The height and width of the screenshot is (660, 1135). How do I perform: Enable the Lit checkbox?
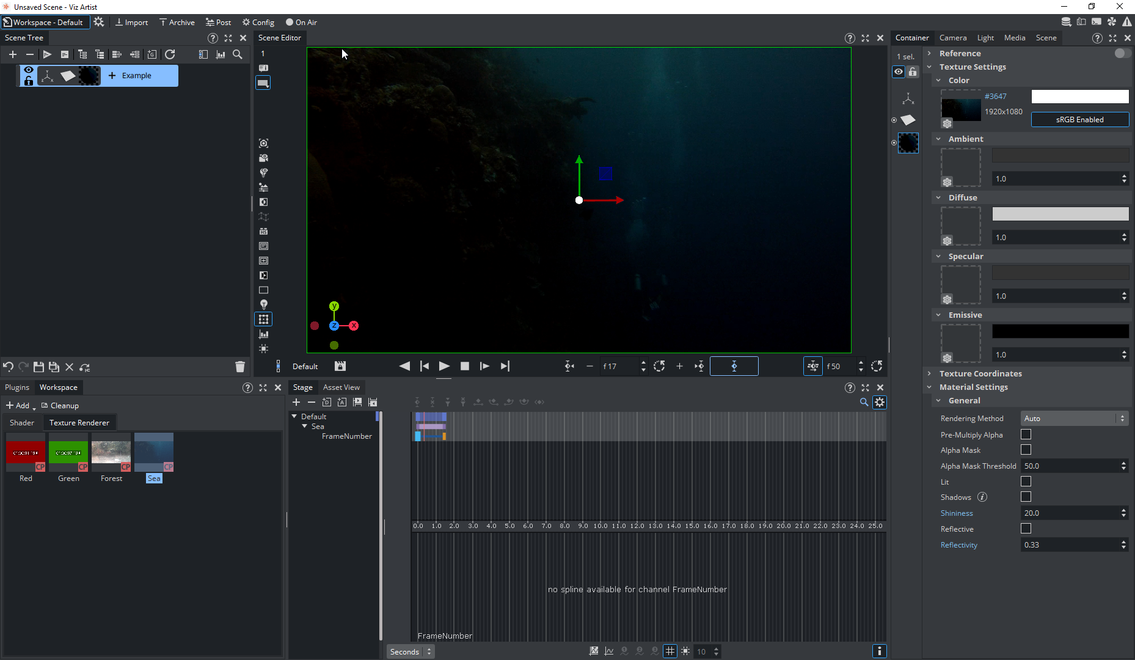1026,482
